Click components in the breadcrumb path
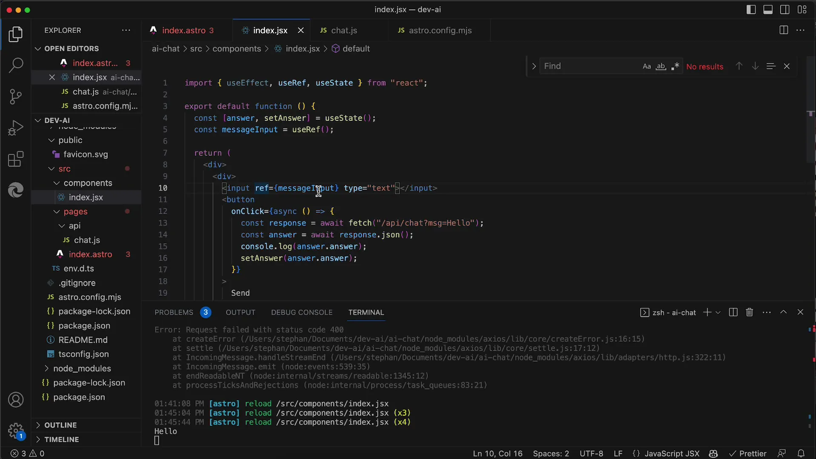This screenshot has width=816, height=459. (x=237, y=49)
